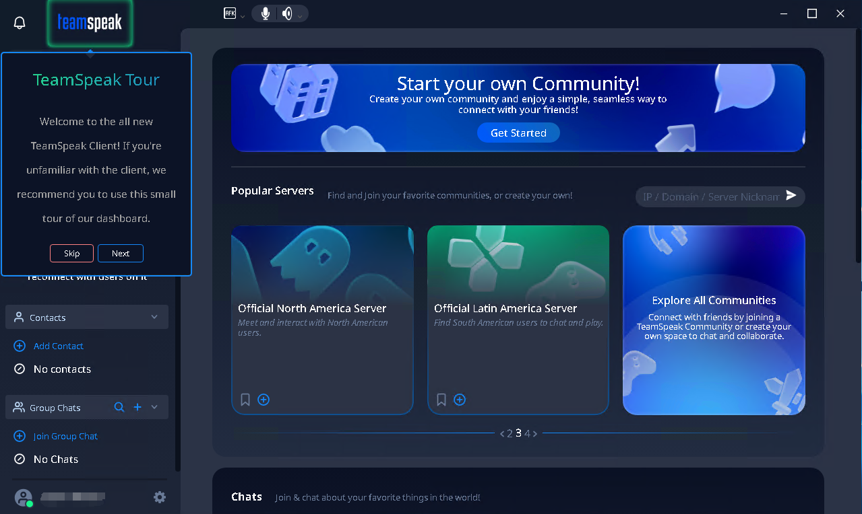Image resolution: width=862 pixels, height=514 pixels.
Task: Mute the speaker output
Action: pyautogui.click(x=287, y=13)
